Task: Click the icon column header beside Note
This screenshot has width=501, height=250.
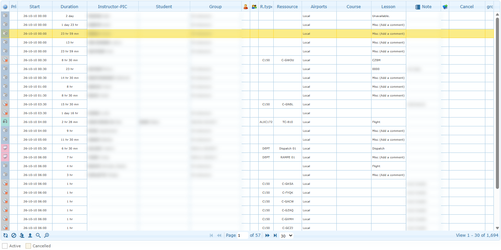Action: (445, 6)
